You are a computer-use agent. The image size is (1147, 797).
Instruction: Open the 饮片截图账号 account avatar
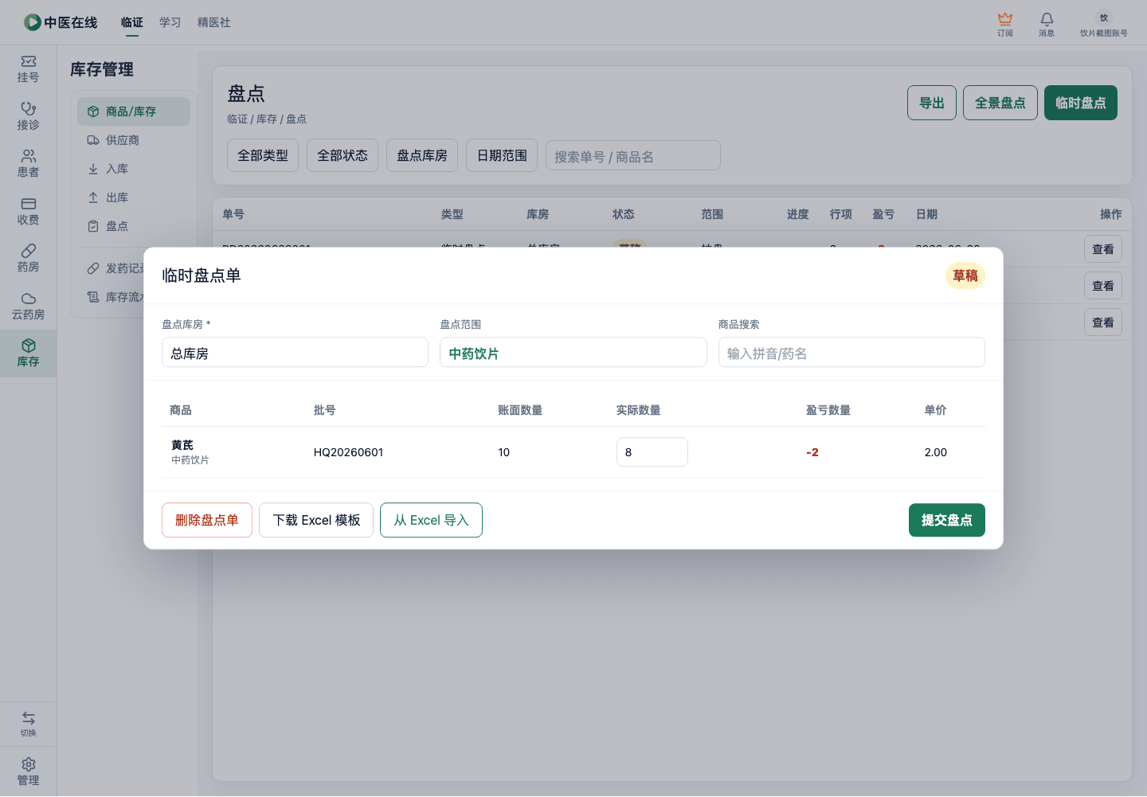(x=1104, y=24)
